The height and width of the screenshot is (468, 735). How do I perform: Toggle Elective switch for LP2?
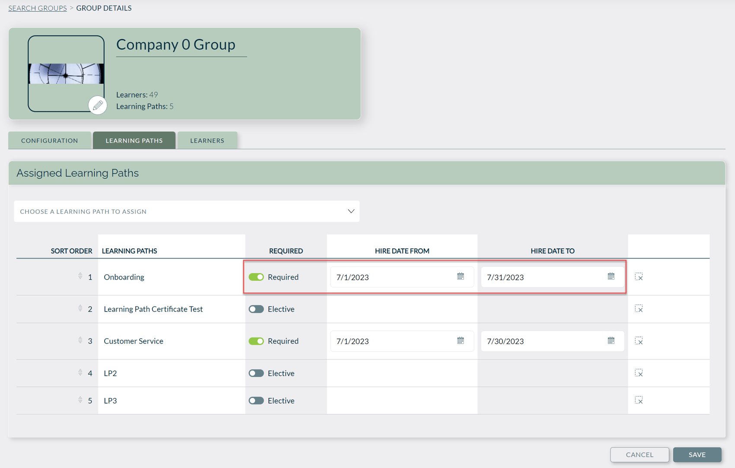[256, 373]
